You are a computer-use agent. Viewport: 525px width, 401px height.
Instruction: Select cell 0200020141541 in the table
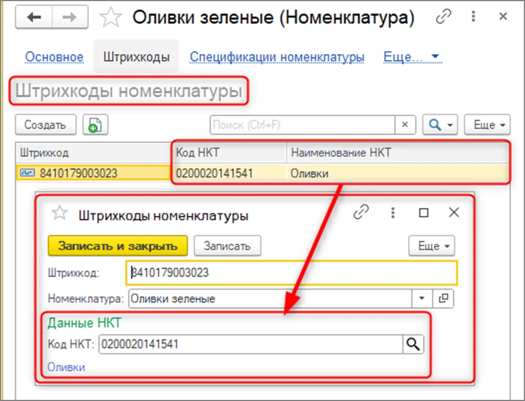(x=229, y=173)
